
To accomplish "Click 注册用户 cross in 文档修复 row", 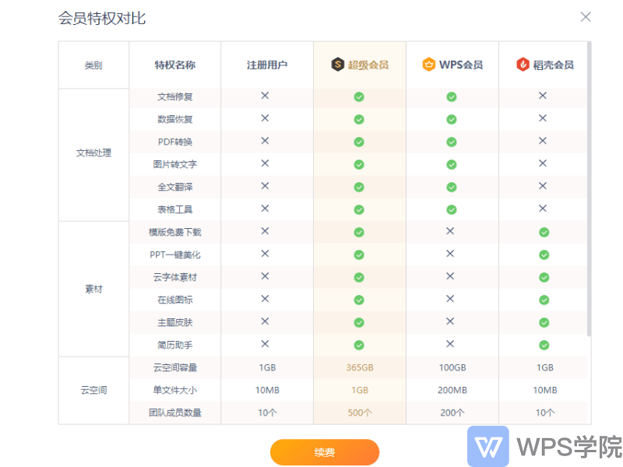I will 265,96.
